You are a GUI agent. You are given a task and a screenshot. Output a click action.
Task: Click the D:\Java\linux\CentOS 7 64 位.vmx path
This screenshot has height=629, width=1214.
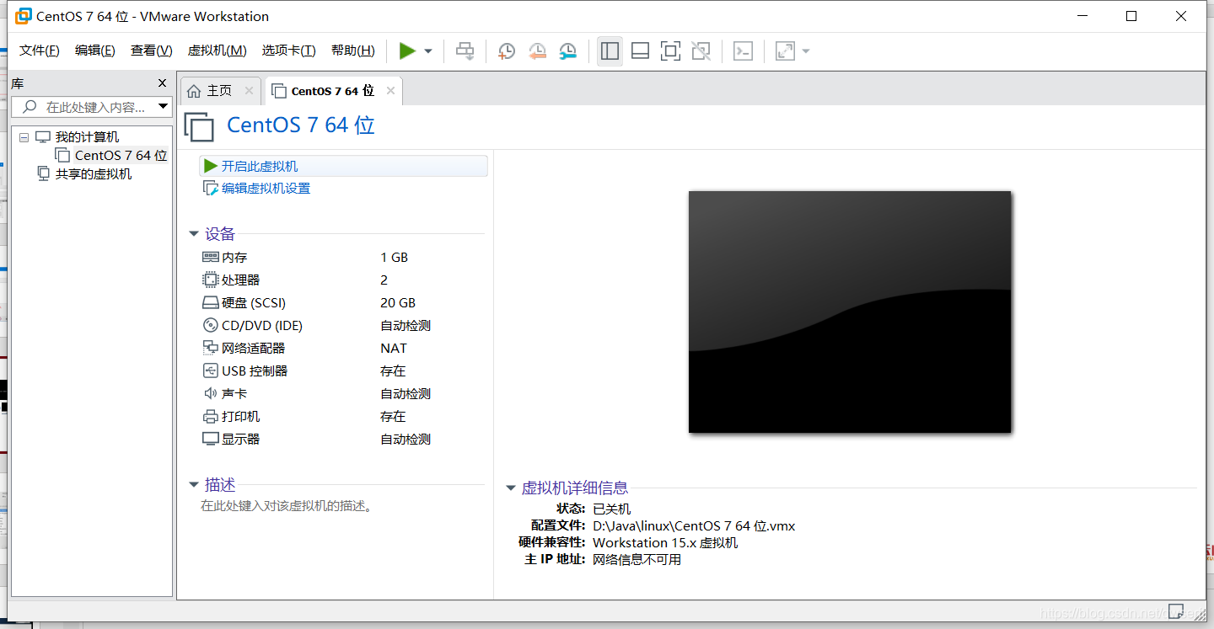click(694, 526)
